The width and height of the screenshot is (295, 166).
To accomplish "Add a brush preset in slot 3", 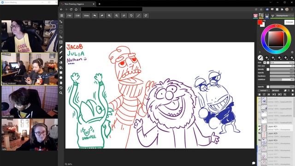I will coord(273,58).
